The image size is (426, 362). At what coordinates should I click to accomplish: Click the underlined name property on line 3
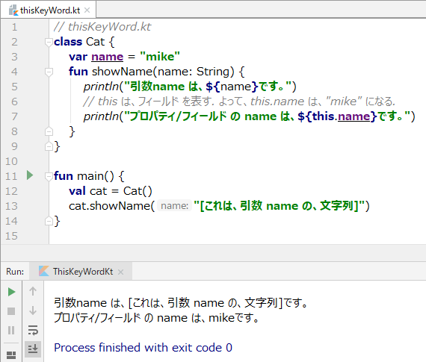(x=108, y=57)
